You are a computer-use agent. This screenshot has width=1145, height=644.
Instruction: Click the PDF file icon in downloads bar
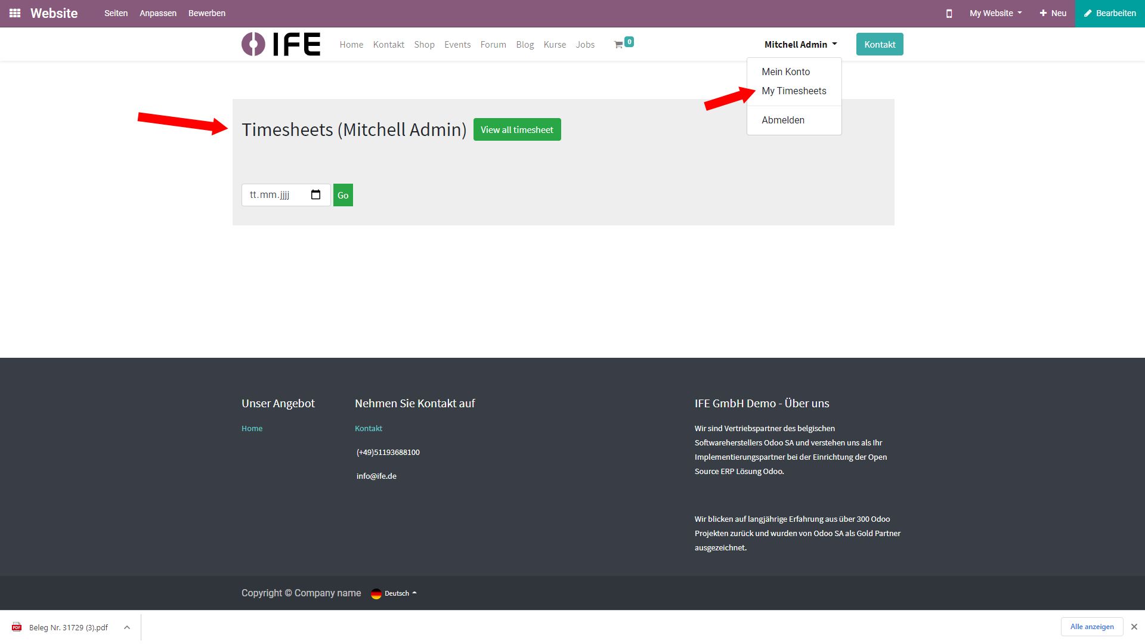17,627
